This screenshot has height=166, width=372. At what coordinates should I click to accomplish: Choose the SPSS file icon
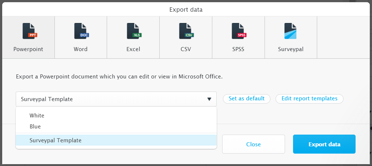pos(239,31)
